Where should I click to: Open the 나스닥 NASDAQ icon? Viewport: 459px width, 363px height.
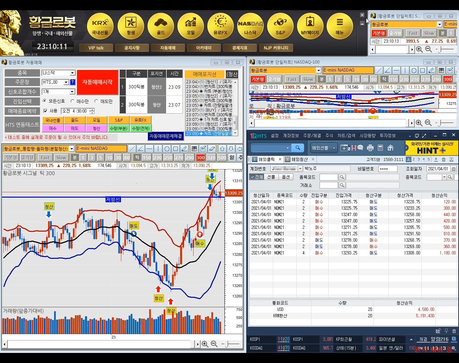coord(250,27)
